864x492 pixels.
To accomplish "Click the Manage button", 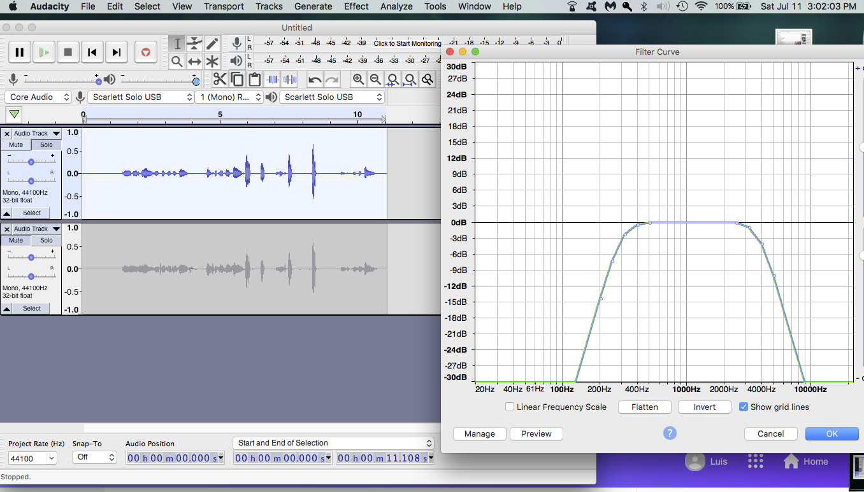I will (x=480, y=433).
